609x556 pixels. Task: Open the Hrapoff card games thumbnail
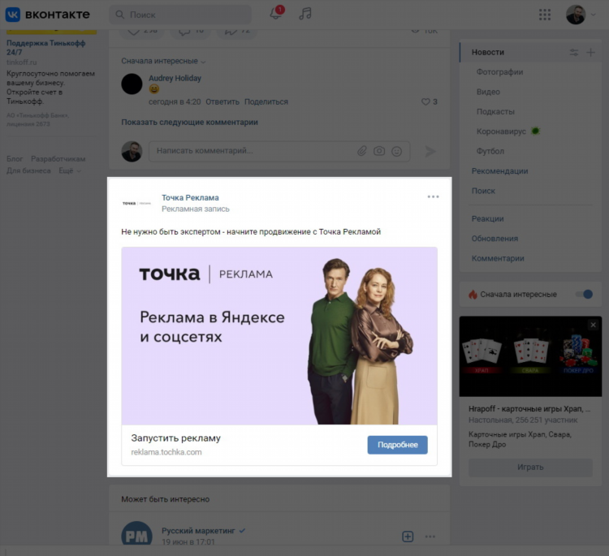pyautogui.click(x=530, y=356)
